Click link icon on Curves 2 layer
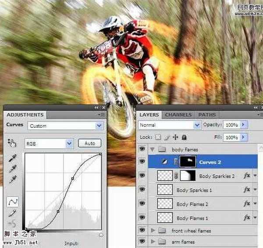263x248 pixels. click(176, 162)
